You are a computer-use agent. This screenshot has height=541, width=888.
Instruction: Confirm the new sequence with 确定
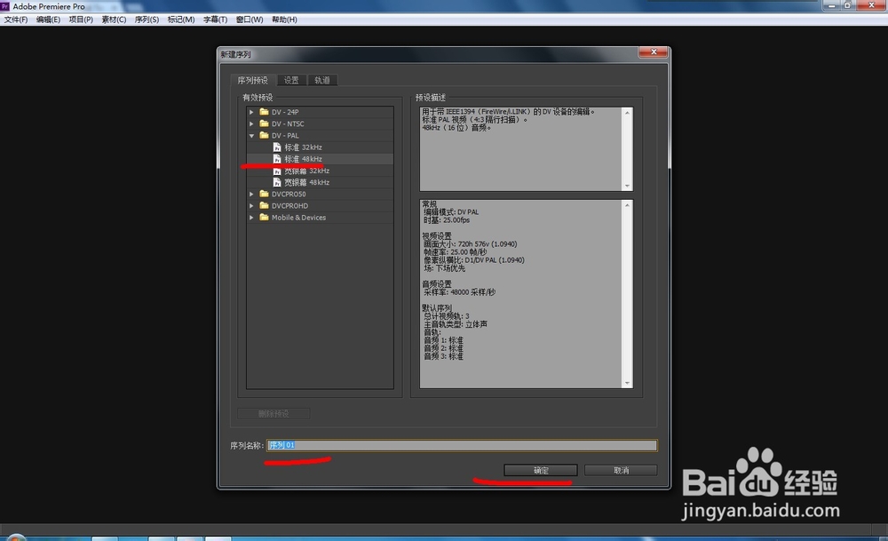[541, 470]
